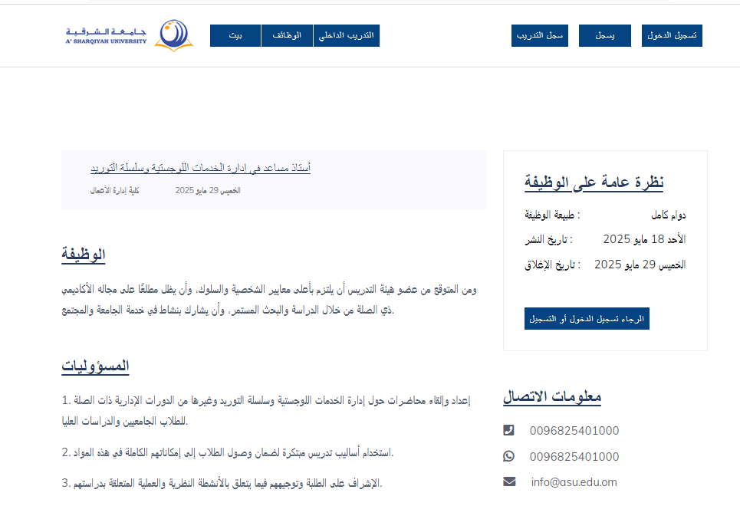Click the يسجل register button
The image size is (740, 506).
click(x=604, y=35)
